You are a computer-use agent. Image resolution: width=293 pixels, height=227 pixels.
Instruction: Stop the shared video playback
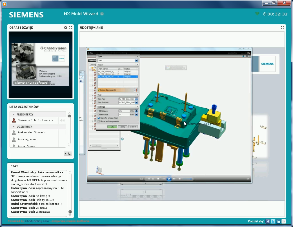tap(158, 179)
